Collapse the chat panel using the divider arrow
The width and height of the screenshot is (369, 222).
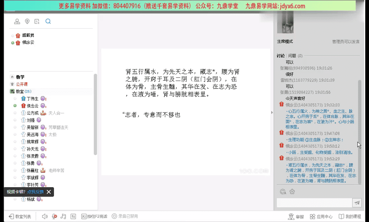point(272,112)
